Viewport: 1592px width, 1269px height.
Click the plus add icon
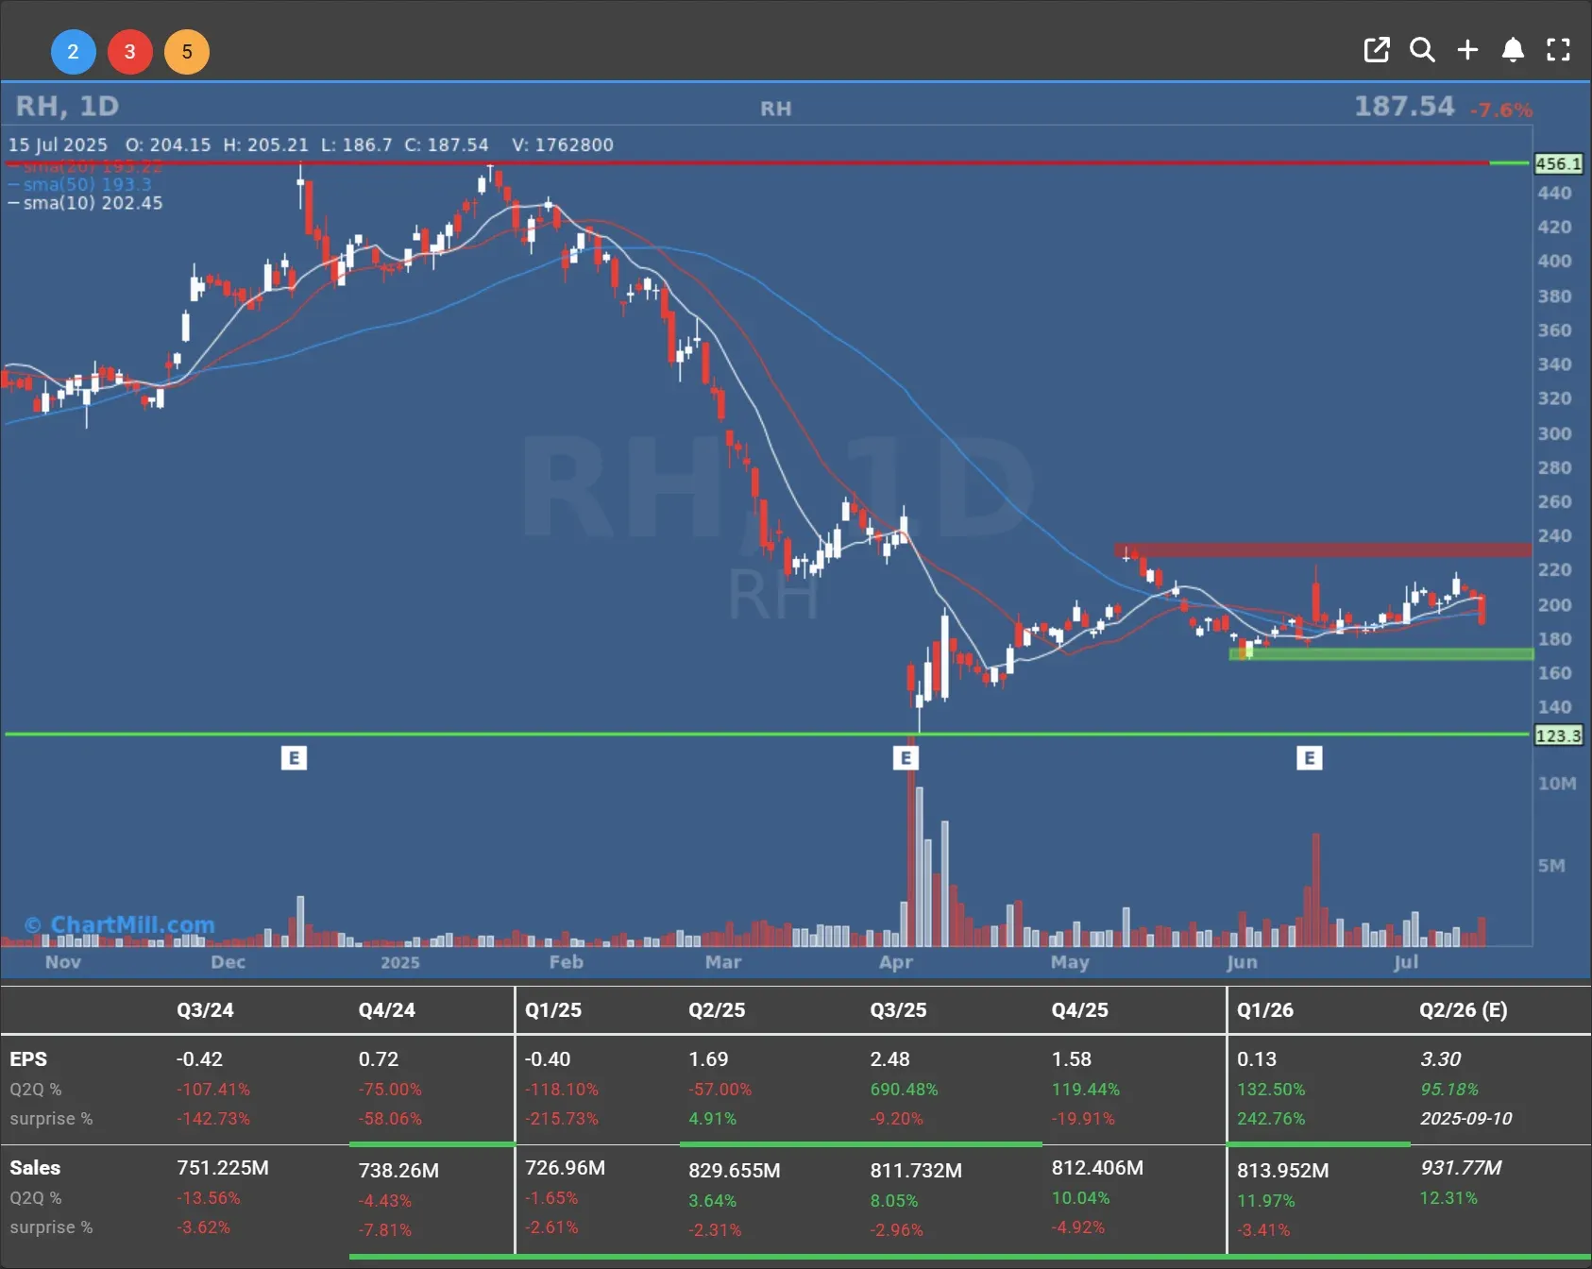click(1467, 50)
